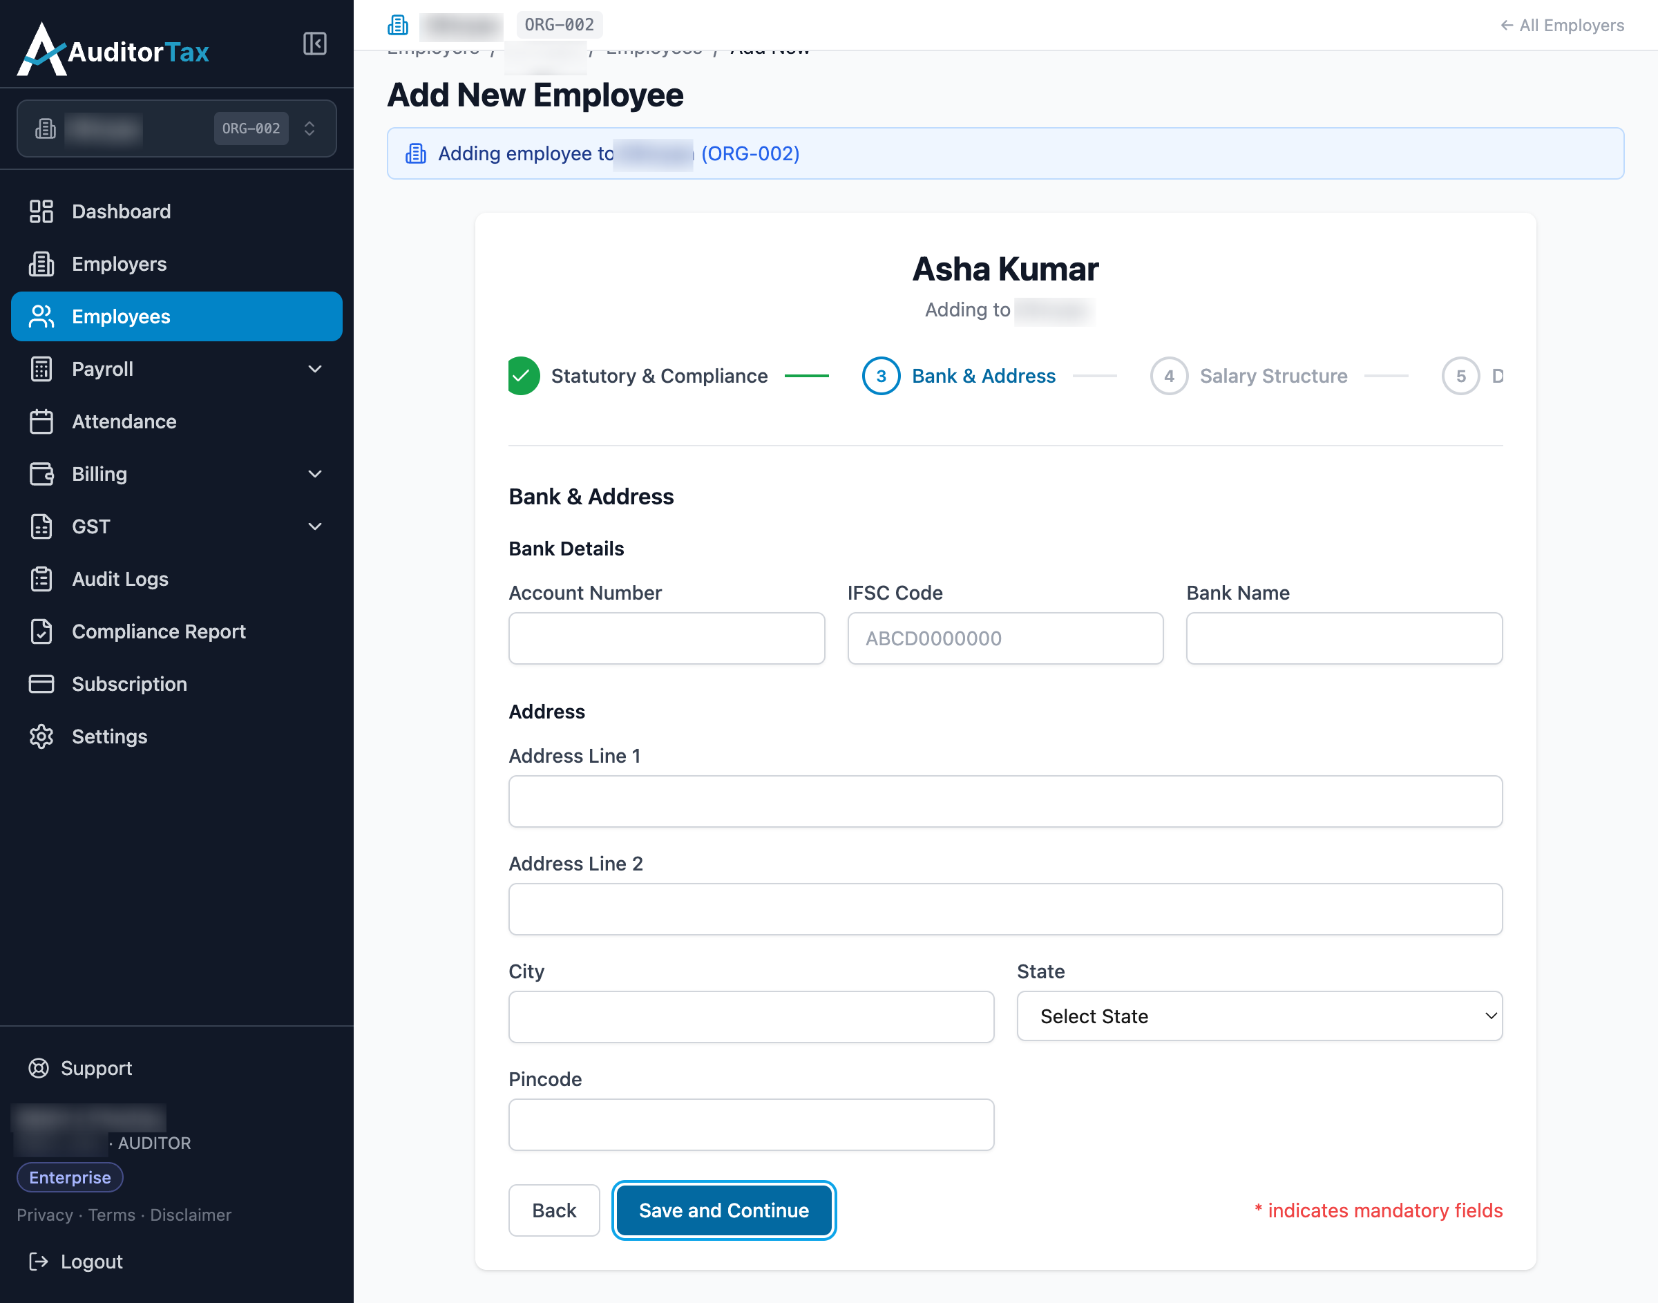Click the Billing wallet icon
The height and width of the screenshot is (1303, 1658).
[41, 474]
